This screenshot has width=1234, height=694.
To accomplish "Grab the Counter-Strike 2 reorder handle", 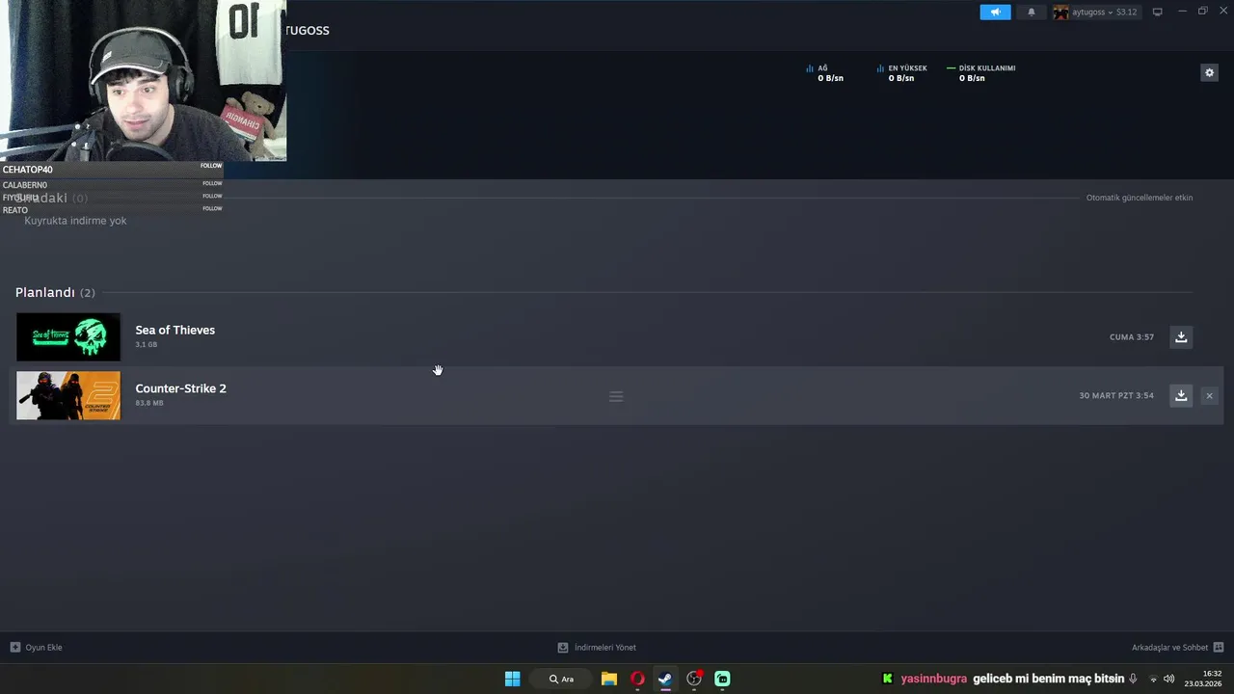I will [x=616, y=396].
